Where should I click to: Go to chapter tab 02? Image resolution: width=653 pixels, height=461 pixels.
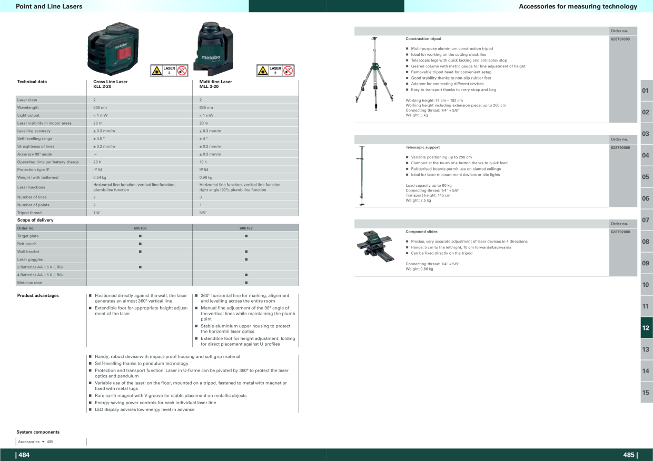coord(646,112)
